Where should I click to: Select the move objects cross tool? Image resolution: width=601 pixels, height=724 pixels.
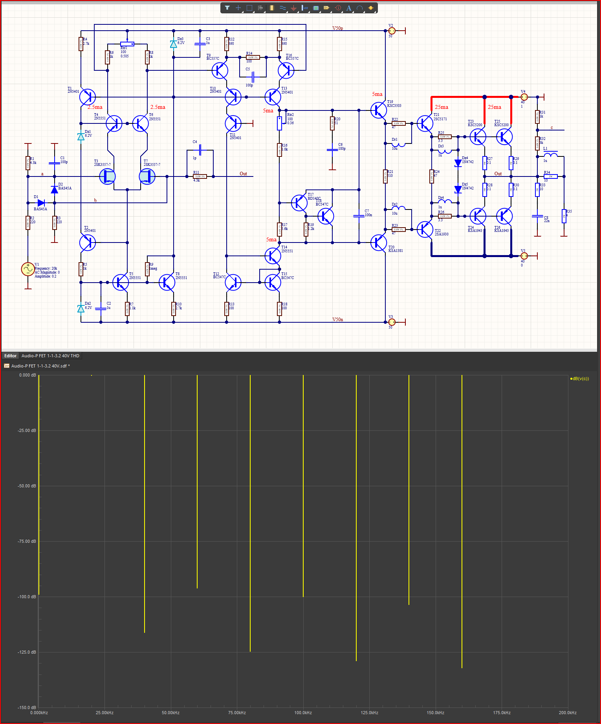[238, 7]
